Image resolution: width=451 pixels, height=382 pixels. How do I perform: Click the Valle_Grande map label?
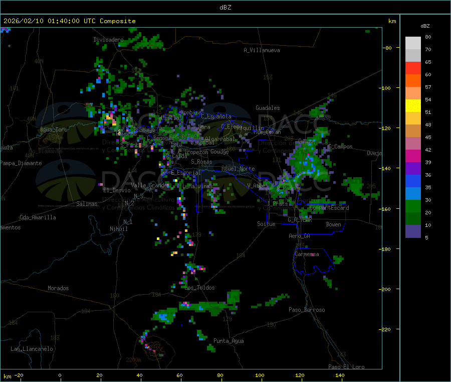click(x=149, y=185)
